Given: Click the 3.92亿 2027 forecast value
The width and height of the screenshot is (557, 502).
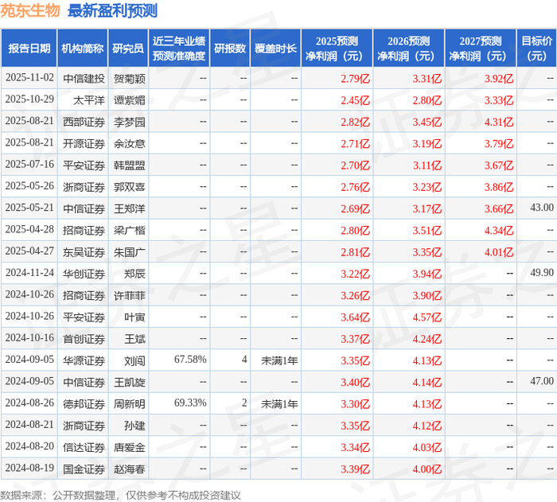Looking at the screenshot, I should (499, 78).
